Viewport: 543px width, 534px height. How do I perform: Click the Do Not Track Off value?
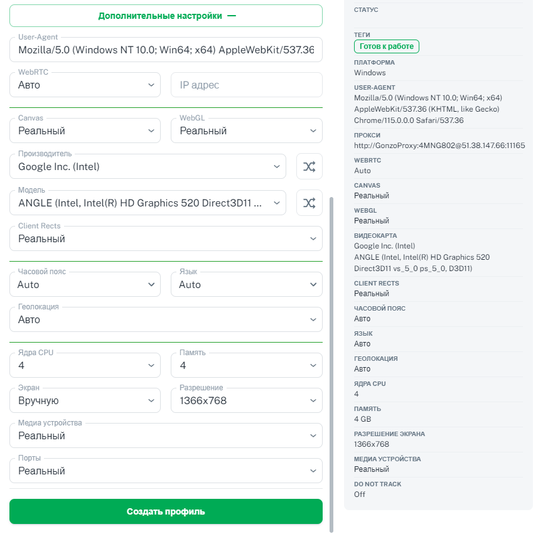pyautogui.click(x=360, y=494)
